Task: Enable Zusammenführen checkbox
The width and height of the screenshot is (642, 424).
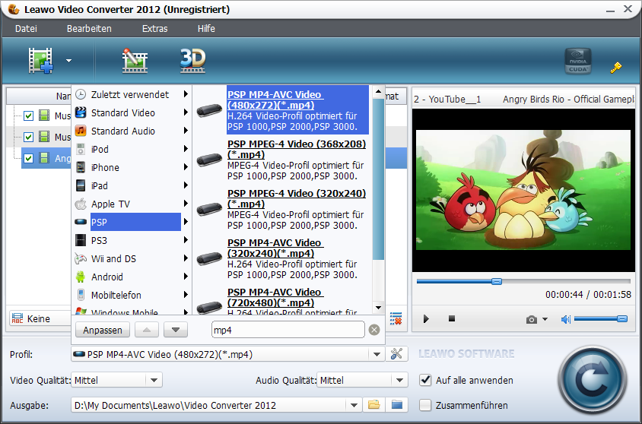Action: pyautogui.click(x=425, y=405)
